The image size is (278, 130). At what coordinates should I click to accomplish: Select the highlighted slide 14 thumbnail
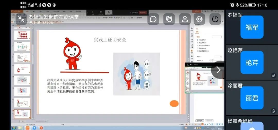click(22, 114)
